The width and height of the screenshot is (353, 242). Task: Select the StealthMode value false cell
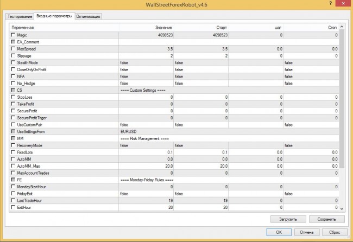point(146,62)
